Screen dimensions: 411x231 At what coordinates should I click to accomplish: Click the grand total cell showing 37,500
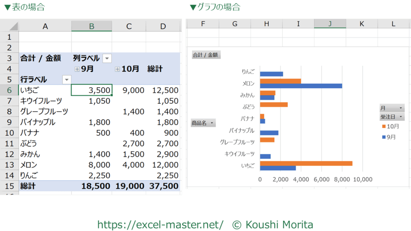164,186
